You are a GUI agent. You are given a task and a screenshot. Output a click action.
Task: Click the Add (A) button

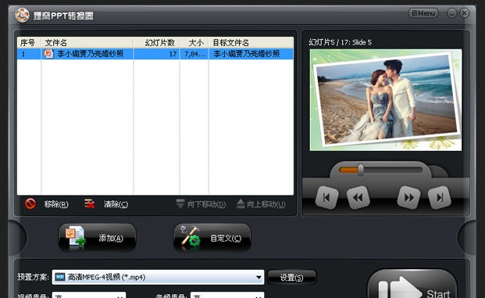click(97, 238)
